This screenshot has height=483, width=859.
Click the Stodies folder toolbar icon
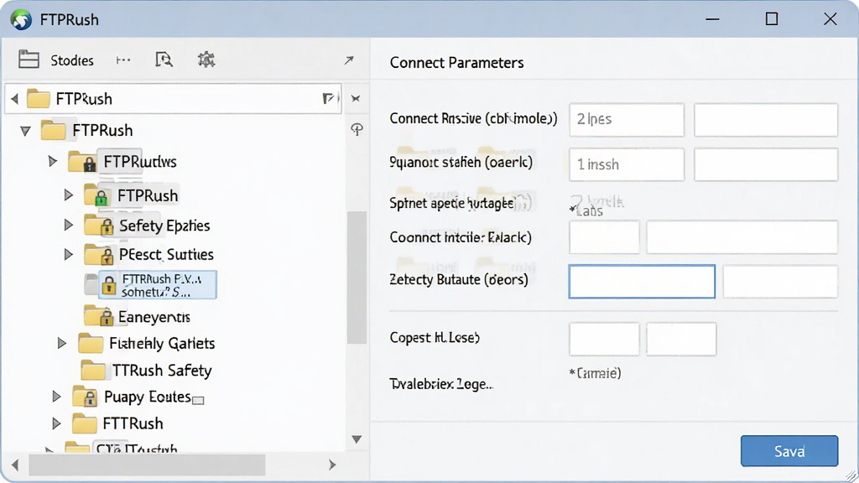29,60
